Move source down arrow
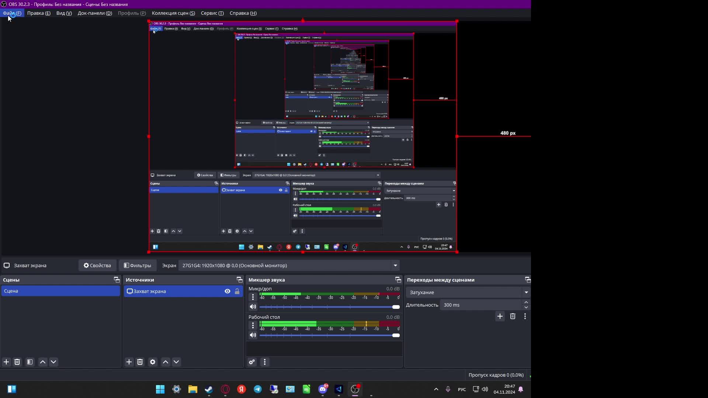708x398 pixels. 176,362
